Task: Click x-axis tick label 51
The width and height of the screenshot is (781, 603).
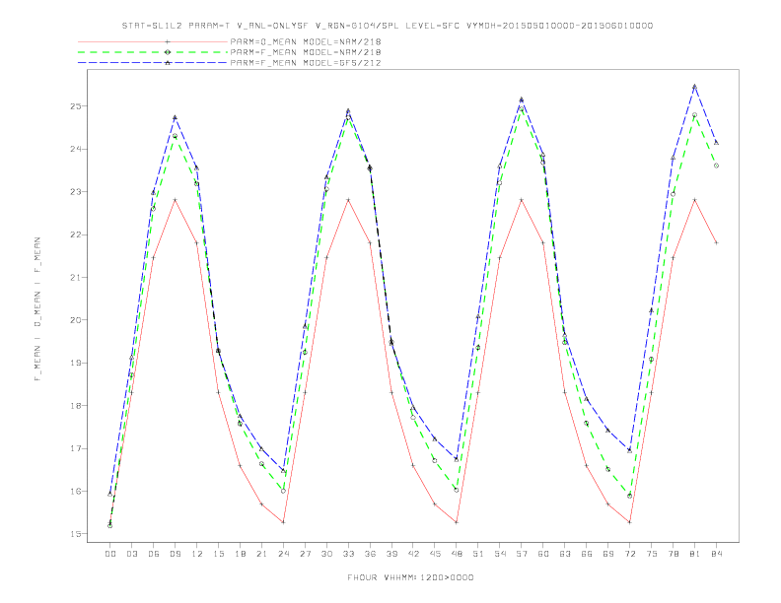Action: [478, 554]
